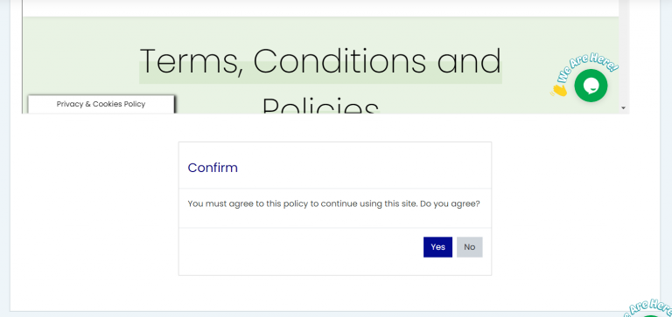Click the partially visible 'Policies' heading
This screenshot has width=672, height=317.
pyautogui.click(x=320, y=105)
